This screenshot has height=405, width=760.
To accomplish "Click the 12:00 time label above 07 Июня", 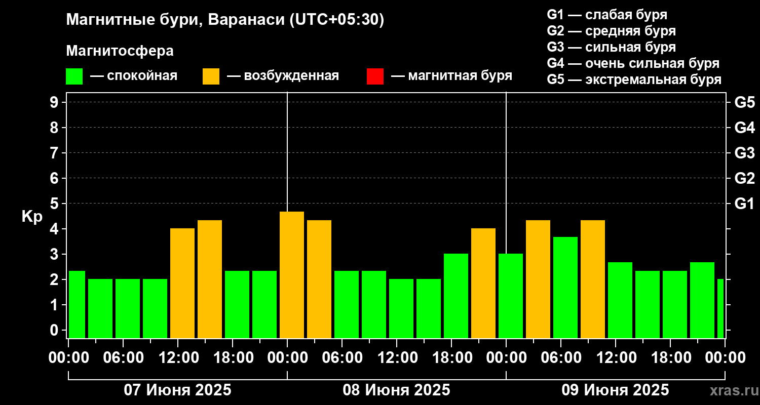I will [x=178, y=357].
